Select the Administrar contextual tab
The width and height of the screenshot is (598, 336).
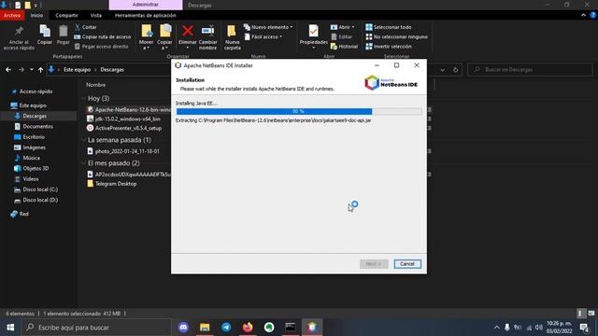(146, 5)
